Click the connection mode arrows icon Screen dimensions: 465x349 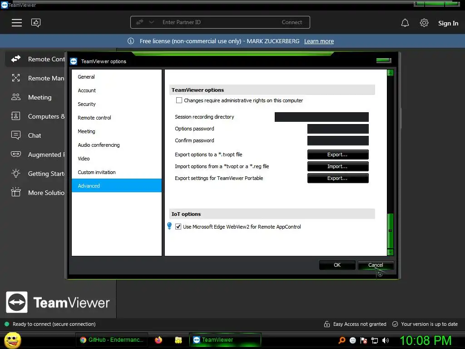140,22
